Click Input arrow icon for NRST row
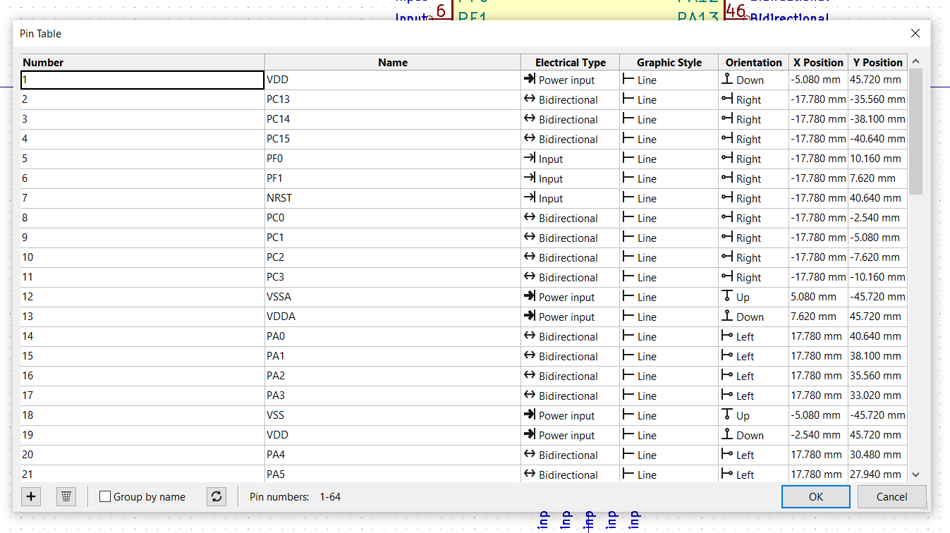Screen dimensions: 950x533 [530, 198]
